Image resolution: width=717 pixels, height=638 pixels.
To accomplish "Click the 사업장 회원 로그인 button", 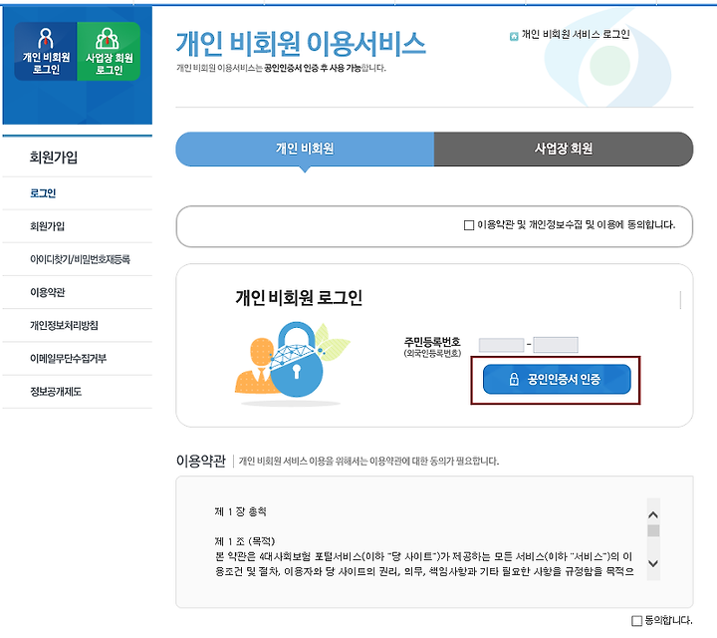I will (109, 51).
